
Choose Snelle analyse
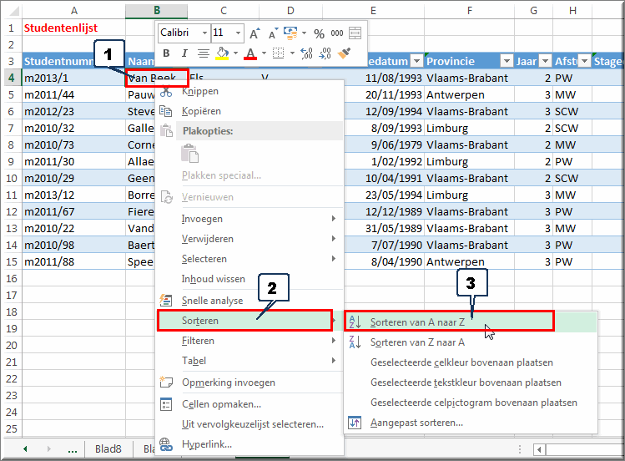tap(250, 301)
